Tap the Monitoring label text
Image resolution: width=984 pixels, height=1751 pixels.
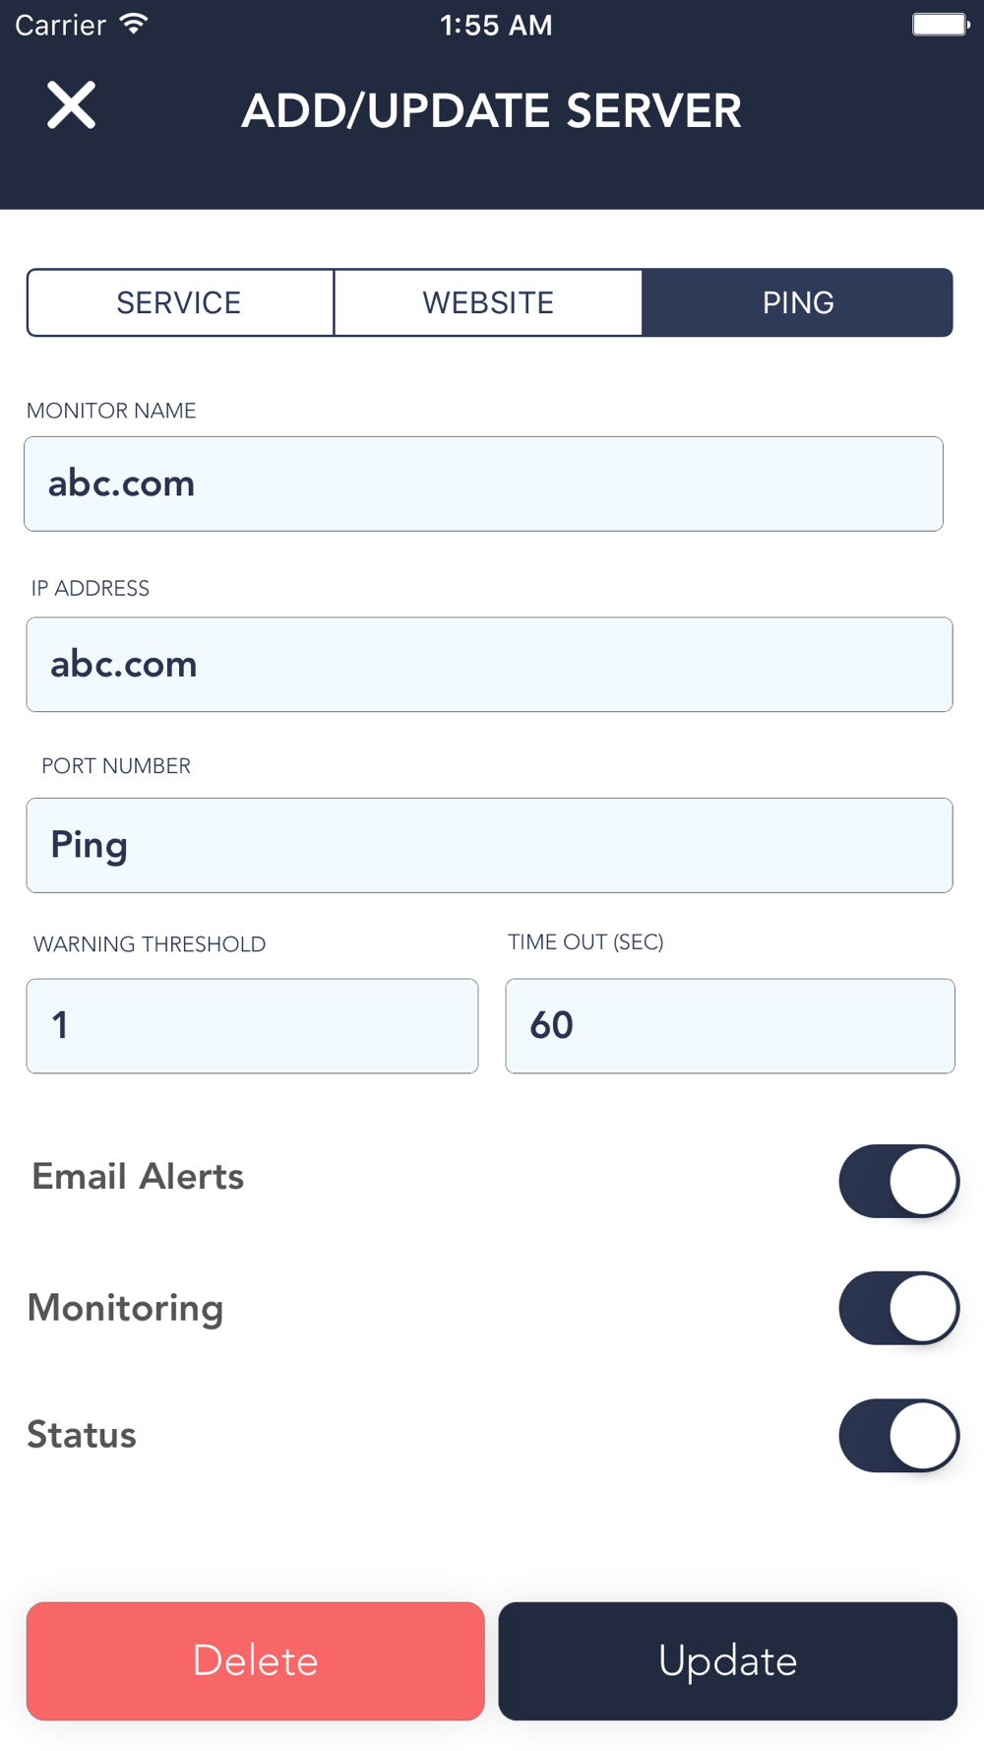point(125,1309)
